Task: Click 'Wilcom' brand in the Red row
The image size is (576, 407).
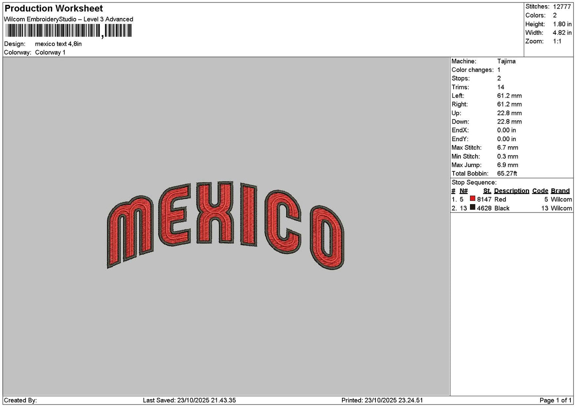Action: (x=561, y=199)
